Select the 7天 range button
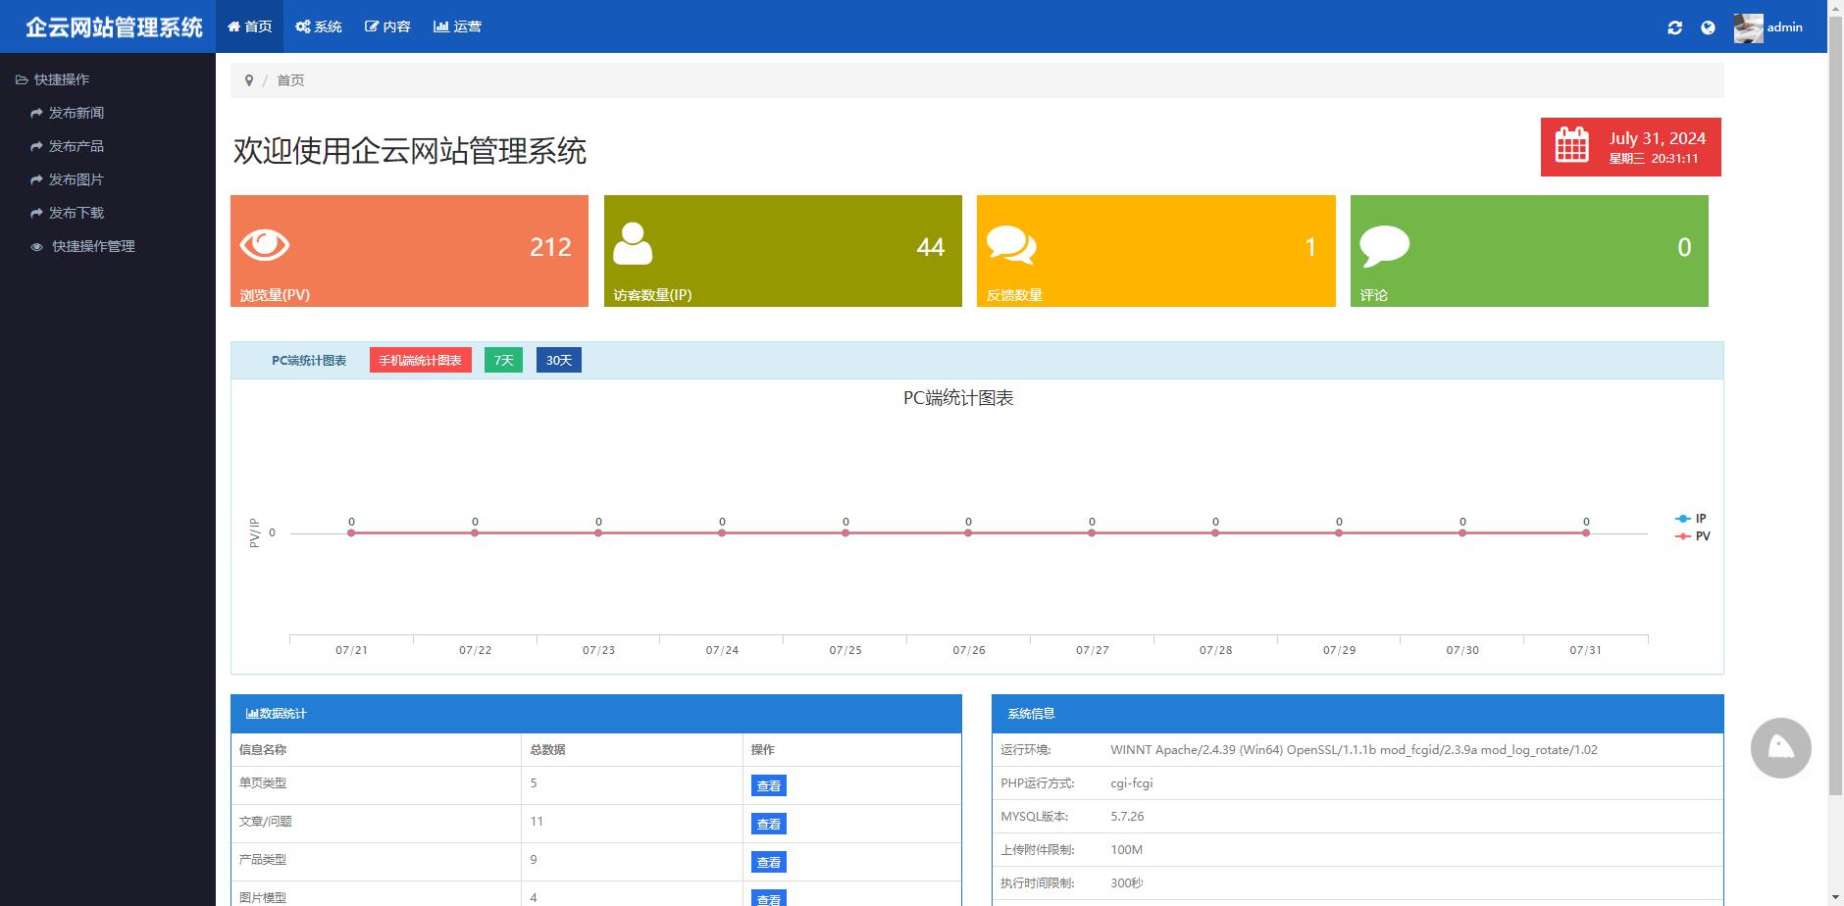 pyautogui.click(x=504, y=361)
